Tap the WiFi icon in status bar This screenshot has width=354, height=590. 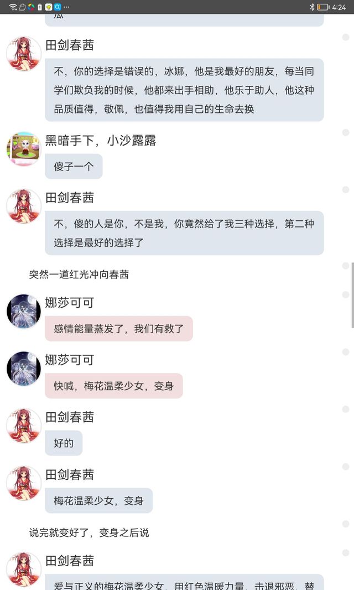click(x=13, y=7)
